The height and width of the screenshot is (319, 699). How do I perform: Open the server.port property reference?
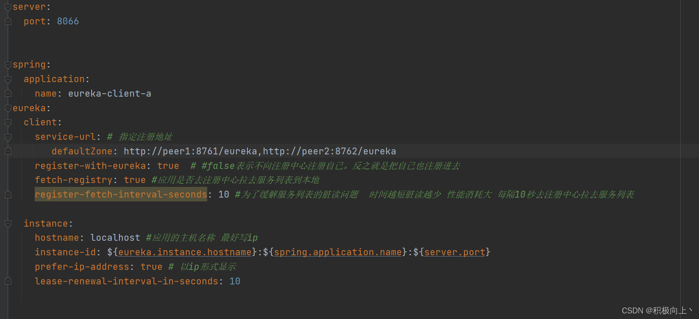(455, 252)
